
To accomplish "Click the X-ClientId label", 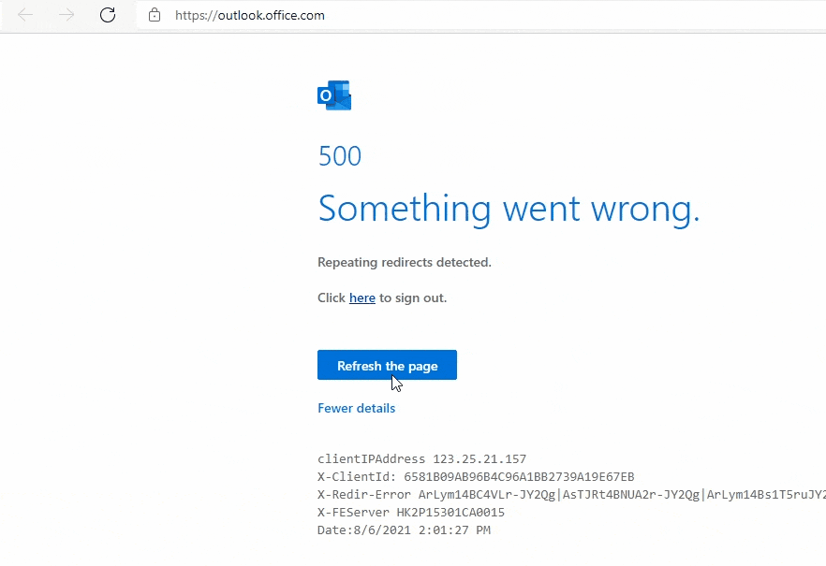I will point(357,476).
